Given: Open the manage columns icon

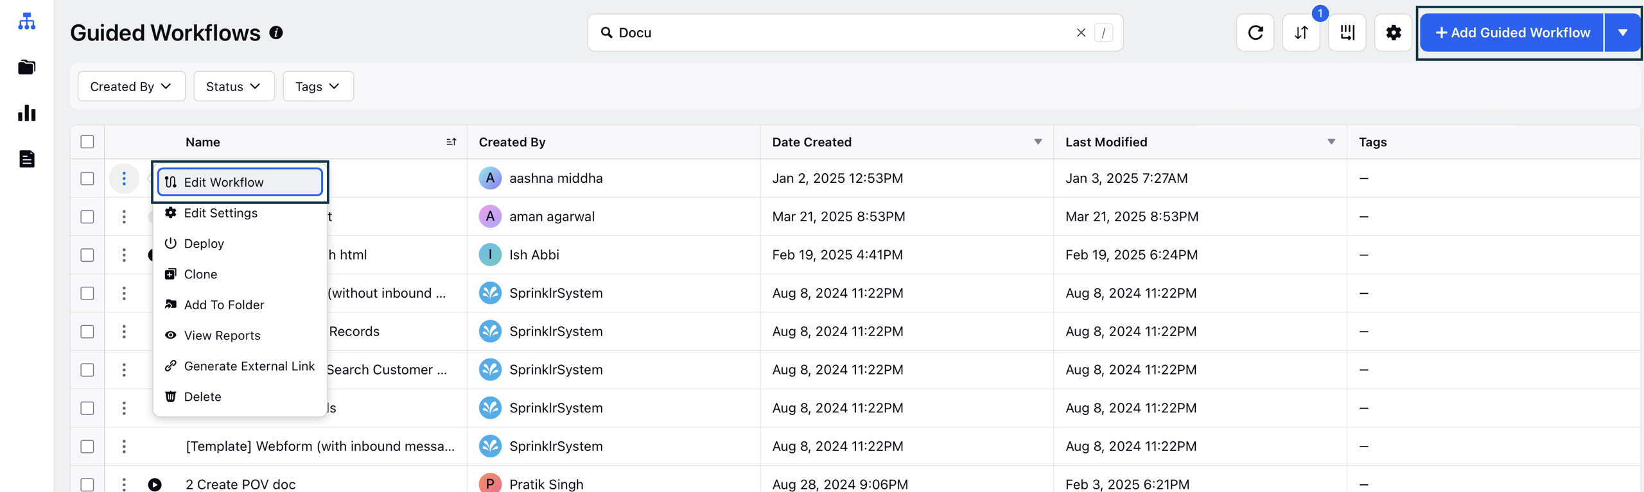Looking at the screenshot, I should point(1347,33).
